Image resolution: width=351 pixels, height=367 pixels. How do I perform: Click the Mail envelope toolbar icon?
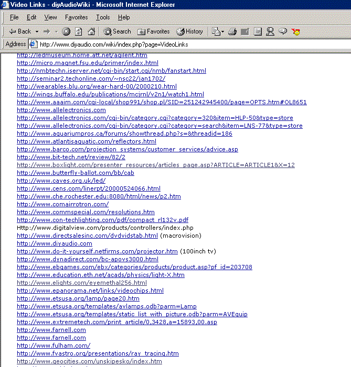point(216,31)
